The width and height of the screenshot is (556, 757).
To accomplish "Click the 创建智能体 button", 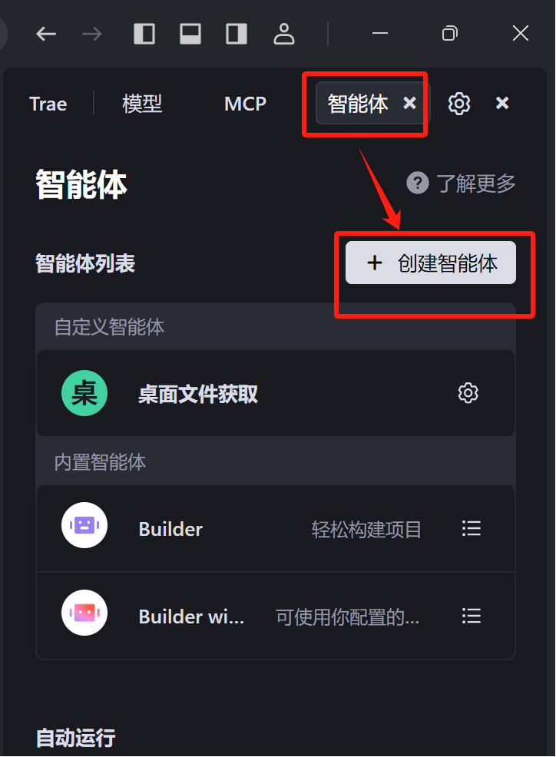I will click(430, 263).
